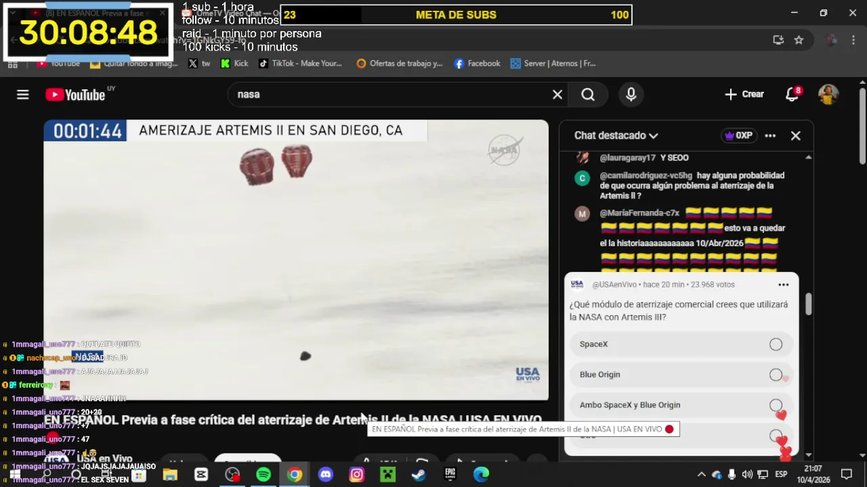Open Windows notification center
This screenshot has width=867, height=487.
coord(847,475)
